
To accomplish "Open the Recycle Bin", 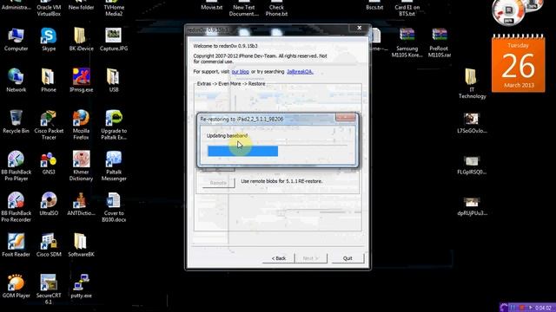I will pyautogui.click(x=16, y=121).
